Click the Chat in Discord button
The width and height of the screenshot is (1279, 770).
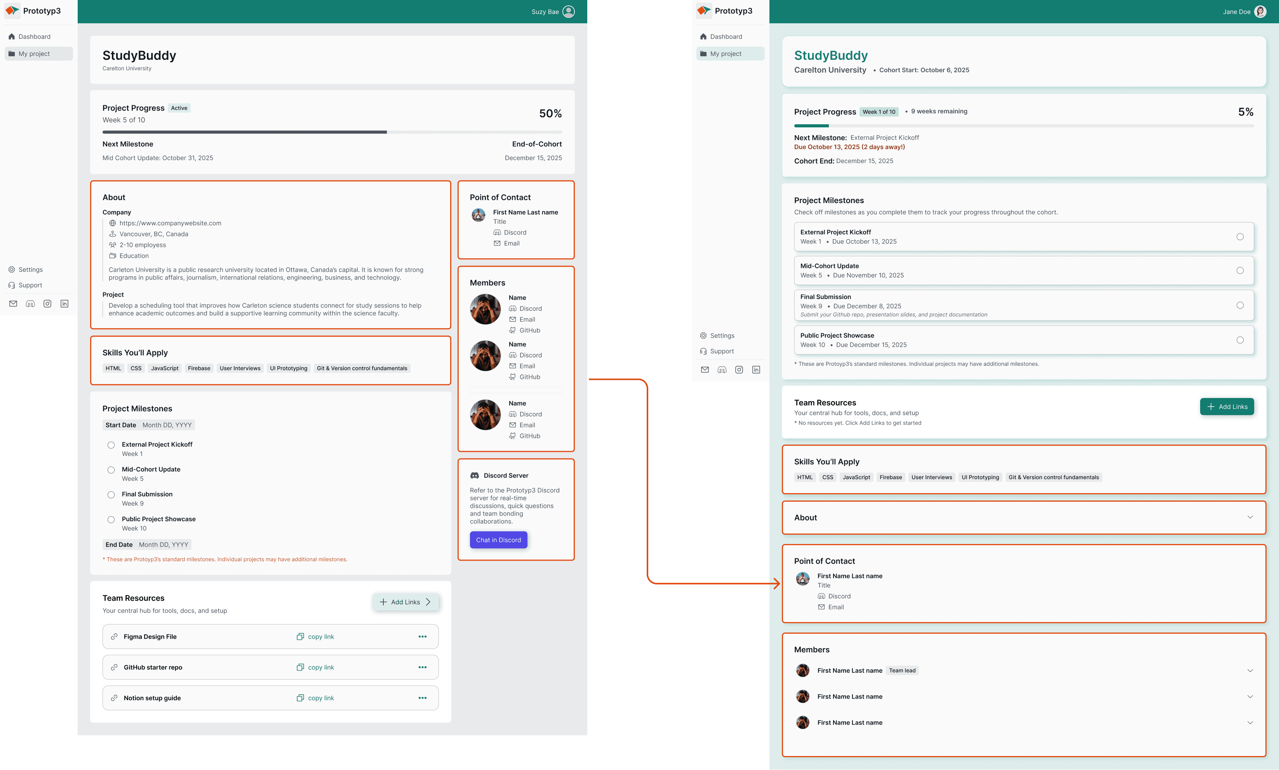coord(498,540)
